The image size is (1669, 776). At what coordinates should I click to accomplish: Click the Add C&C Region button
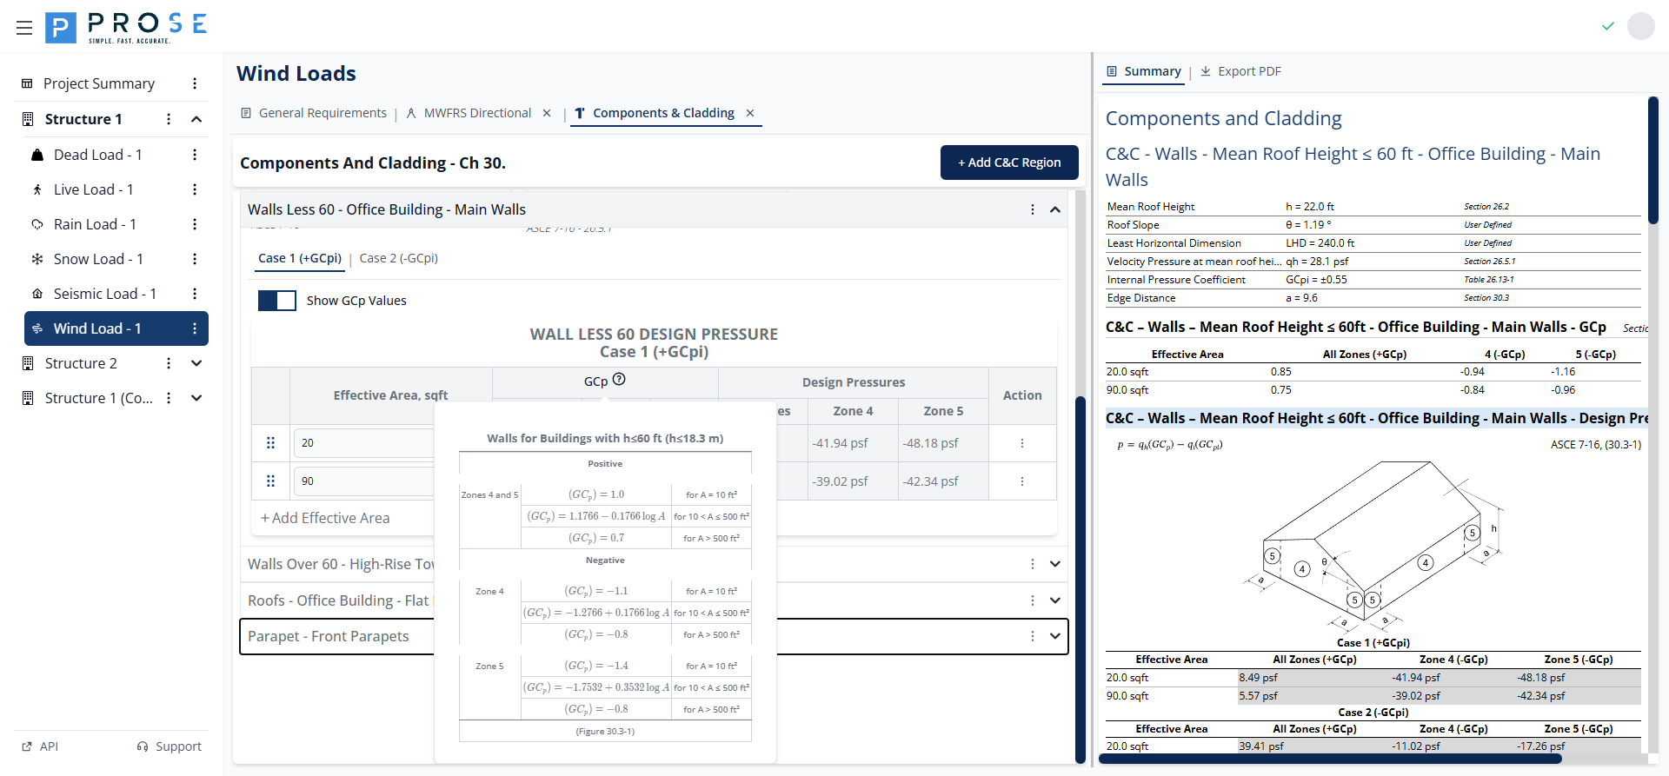click(1009, 162)
